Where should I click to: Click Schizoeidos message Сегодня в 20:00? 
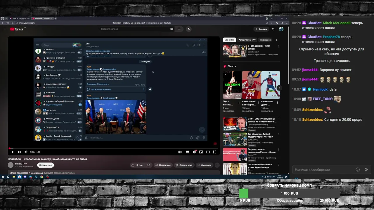point(343,120)
